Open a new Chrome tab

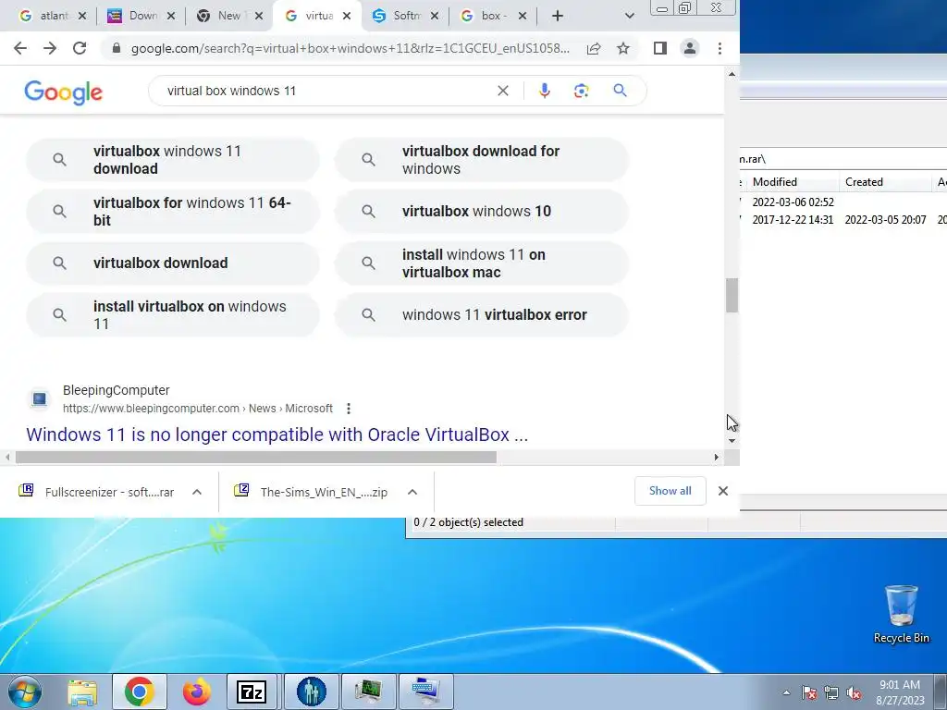(558, 17)
